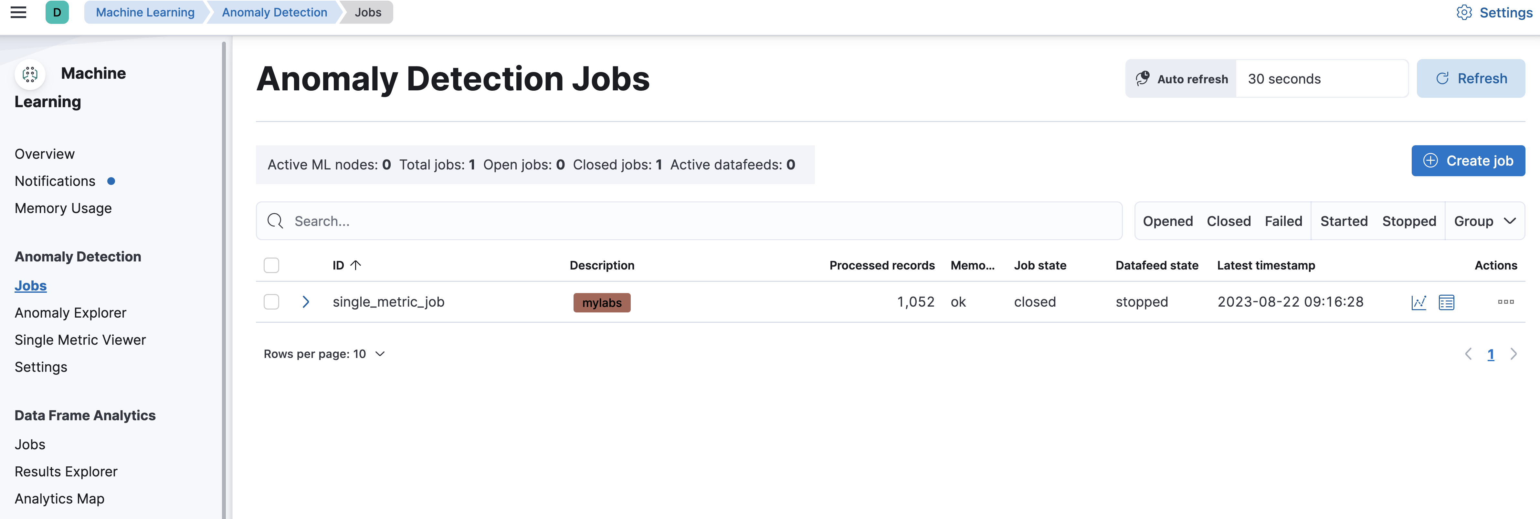The image size is (1540, 519).
Task: Open the three-dot actions menu for single_metric_job
Action: [x=1505, y=301]
